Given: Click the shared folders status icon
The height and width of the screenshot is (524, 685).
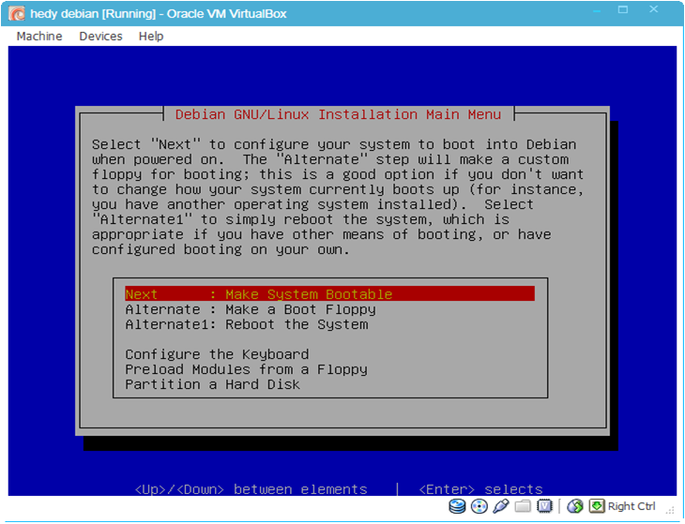Looking at the screenshot, I should (x=523, y=506).
